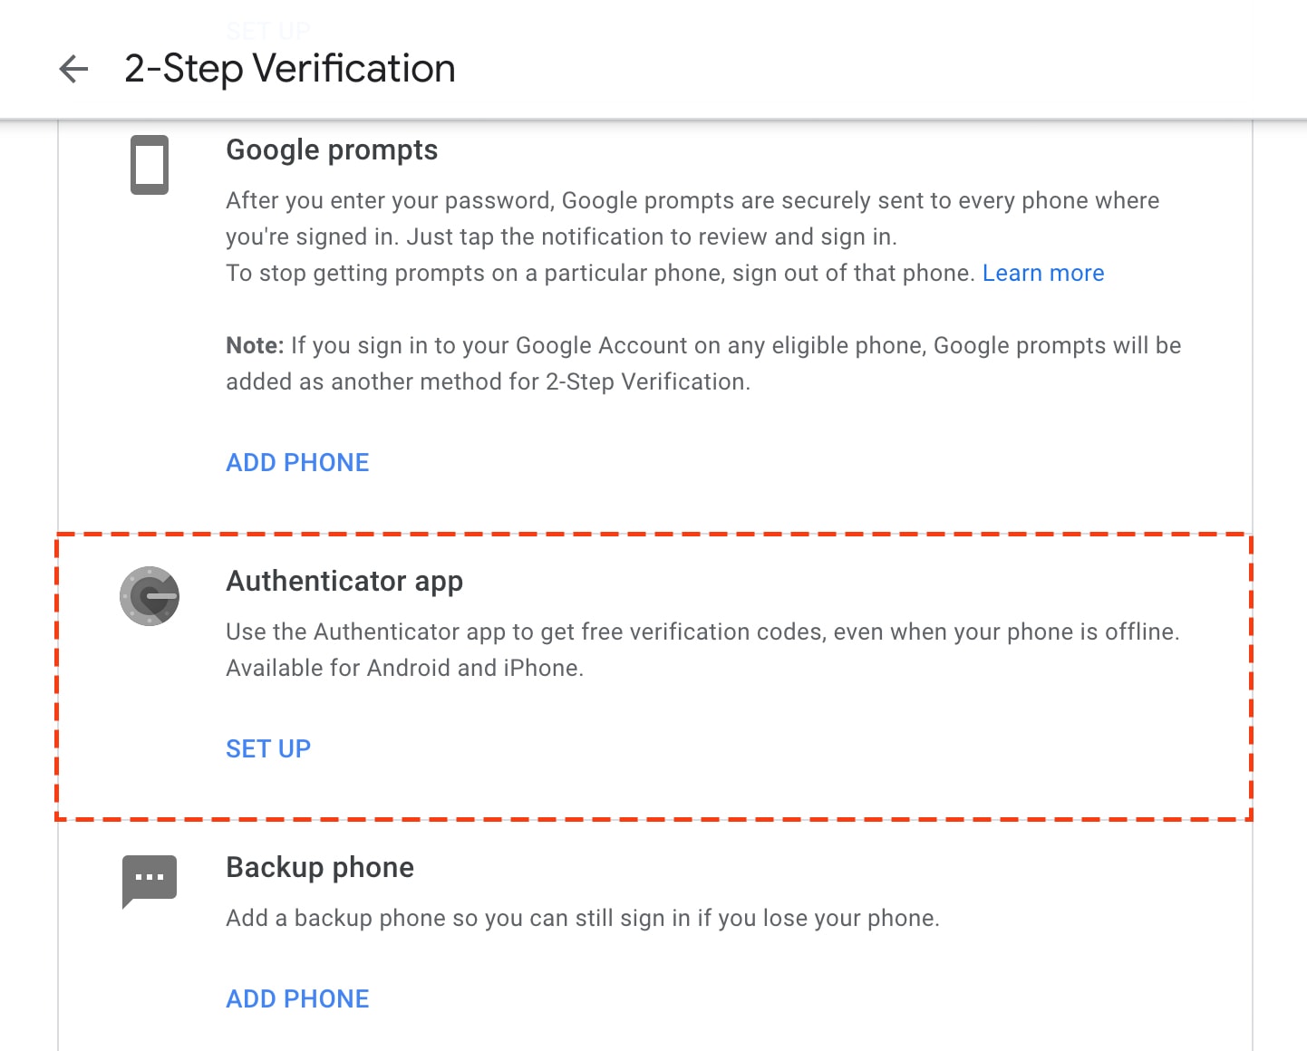
Task: Click ADD PHONE under Google prompts
Action: [297, 462]
